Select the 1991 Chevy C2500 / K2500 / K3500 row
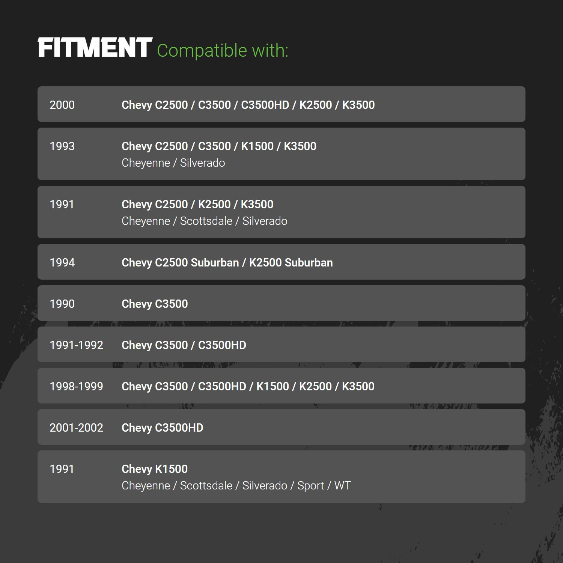Screen dimensions: 563x563 click(281, 212)
